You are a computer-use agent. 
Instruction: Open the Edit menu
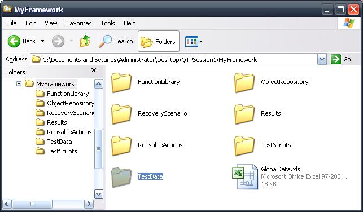(x=30, y=23)
